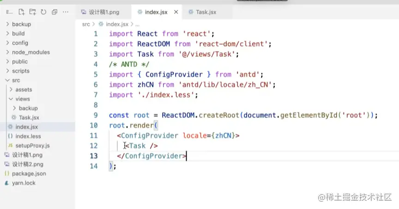Click locale={zhCN} attribute on line 11

(209, 135)
